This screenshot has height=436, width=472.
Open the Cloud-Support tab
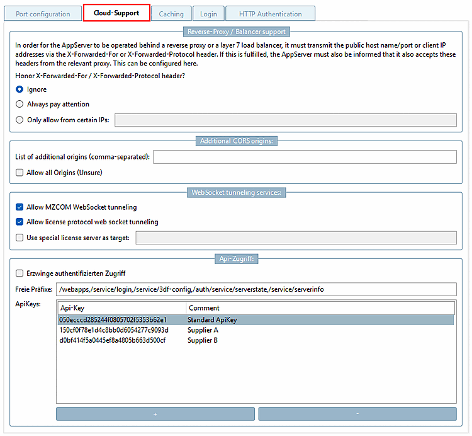pyautogui.click(x=116, y=13)
